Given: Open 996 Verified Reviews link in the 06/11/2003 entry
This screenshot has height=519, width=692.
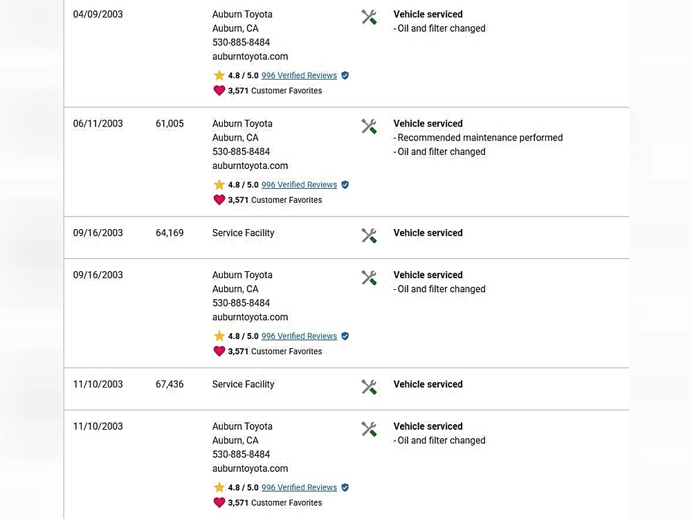Looking at the screenshot, I should click(x=299, y=185).
